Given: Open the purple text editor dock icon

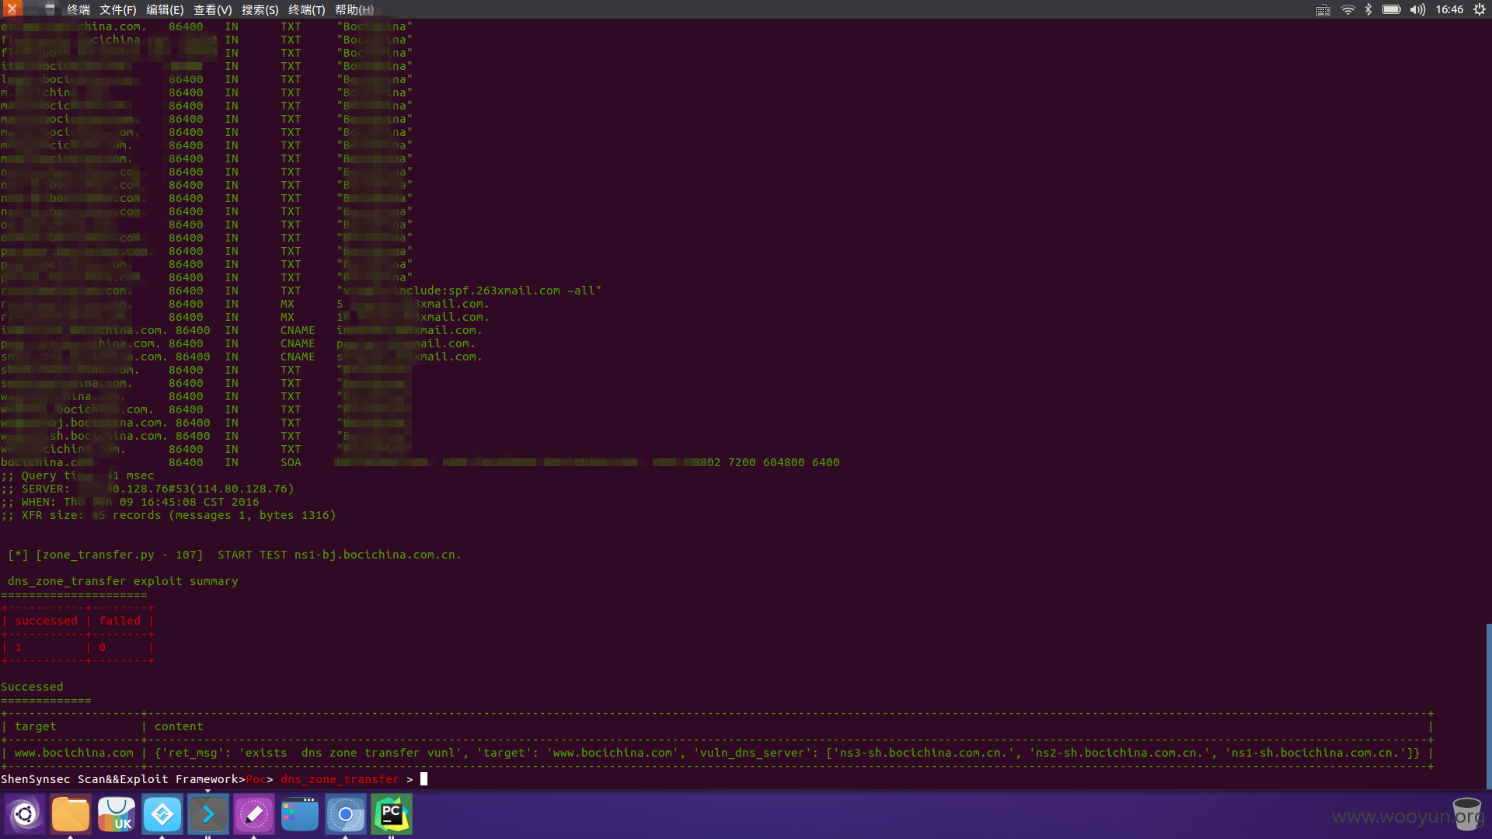Looking at the screenshot, I should 254,814.
